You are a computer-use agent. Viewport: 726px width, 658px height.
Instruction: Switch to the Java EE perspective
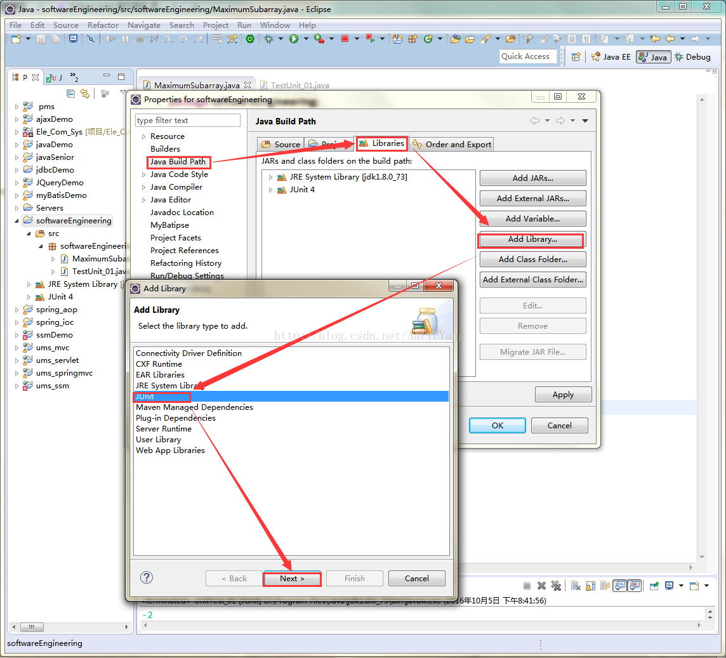coord(611,57)
